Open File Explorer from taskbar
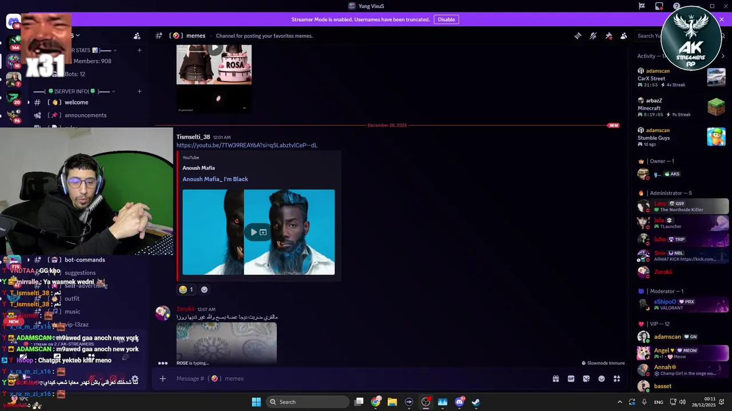 [392, 402]
